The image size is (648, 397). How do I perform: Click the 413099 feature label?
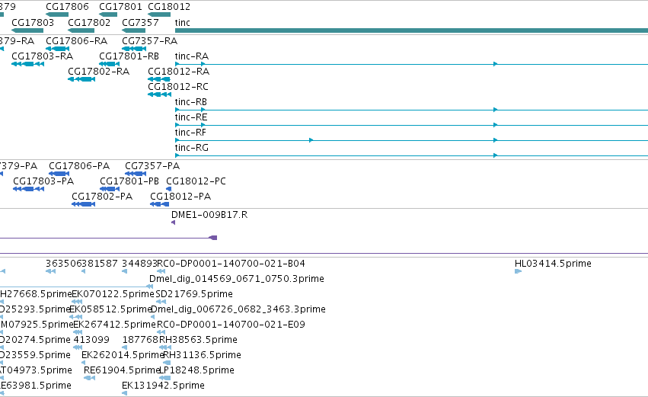[91, 341]
